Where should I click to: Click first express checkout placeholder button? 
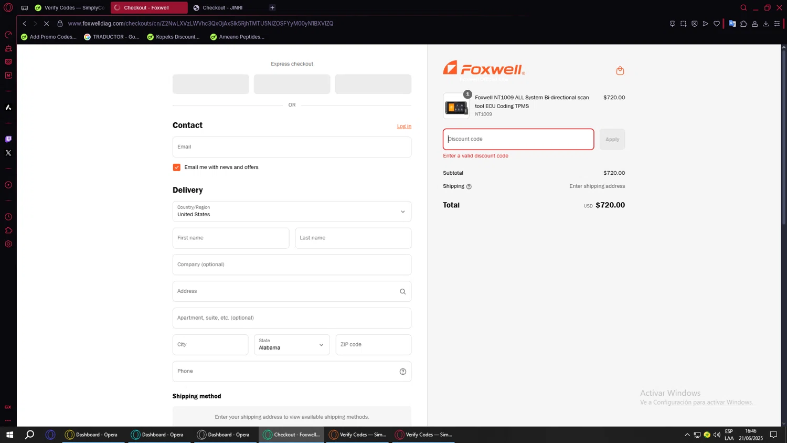click(x=211, y=84)
